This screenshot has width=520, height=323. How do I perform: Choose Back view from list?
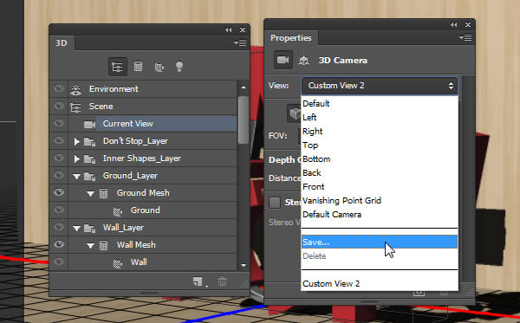click(x=380, y=173)
